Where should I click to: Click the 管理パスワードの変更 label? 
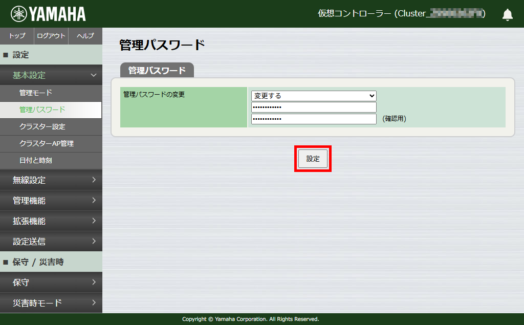point(154,95)
